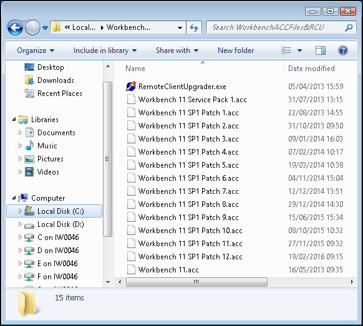Open the address bar history dropdown arrow
This screenshot has width=363, height=326.
point(180,28)
